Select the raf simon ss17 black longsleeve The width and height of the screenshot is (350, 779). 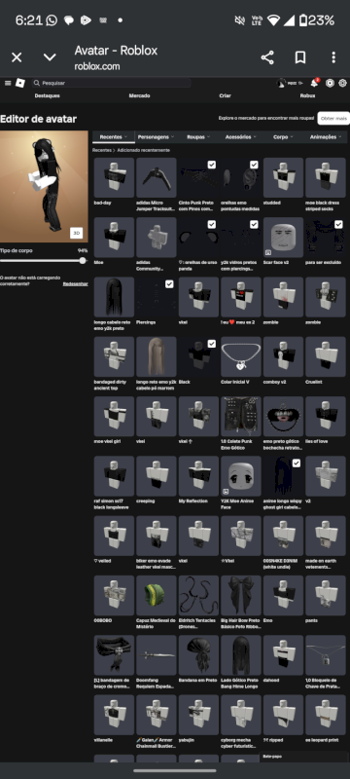pos(114,476)
